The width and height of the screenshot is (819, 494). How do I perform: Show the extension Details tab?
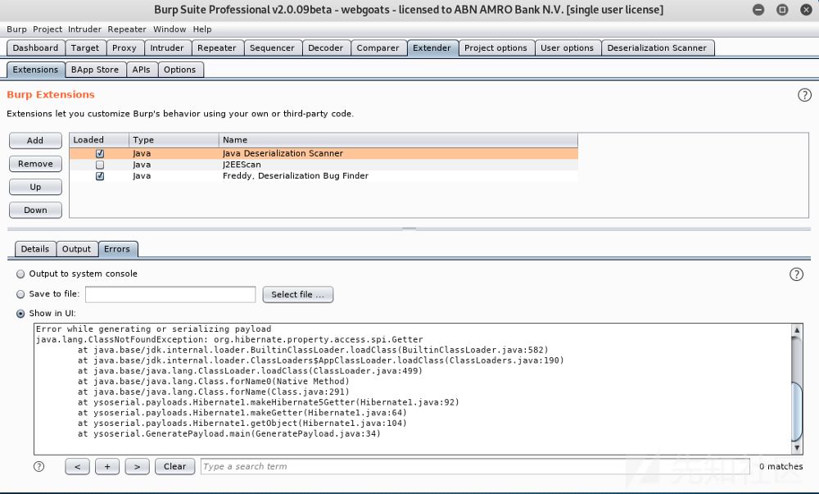click(x=35, y=249)
